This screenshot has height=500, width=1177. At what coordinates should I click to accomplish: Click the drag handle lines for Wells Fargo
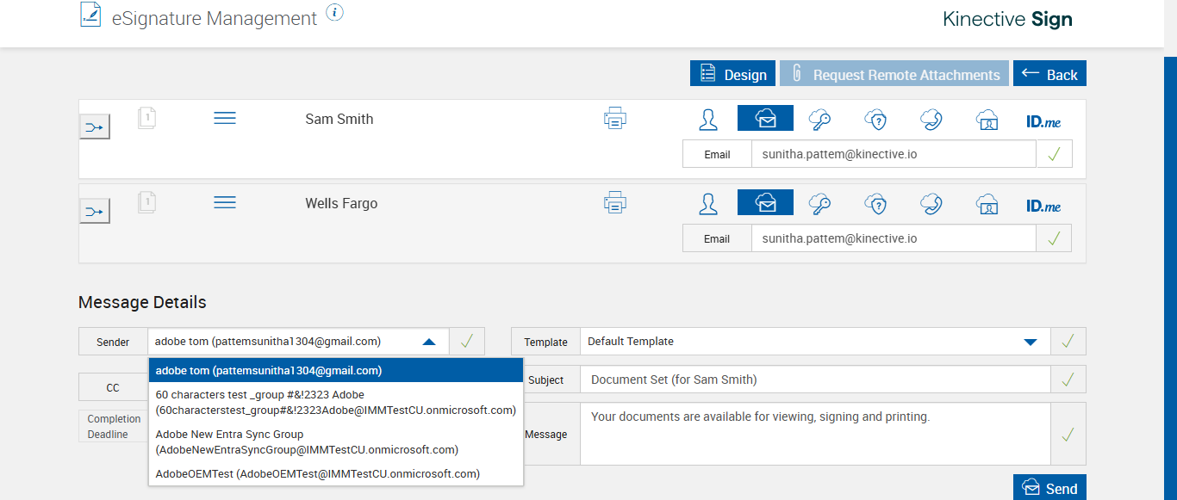pyautogui.click(x=225, y=202)
